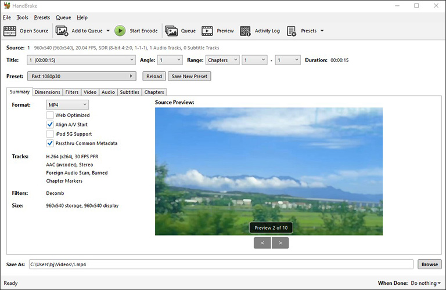Click the source preview image
Viewport: 446px width, 290px height.
point(269,171)
